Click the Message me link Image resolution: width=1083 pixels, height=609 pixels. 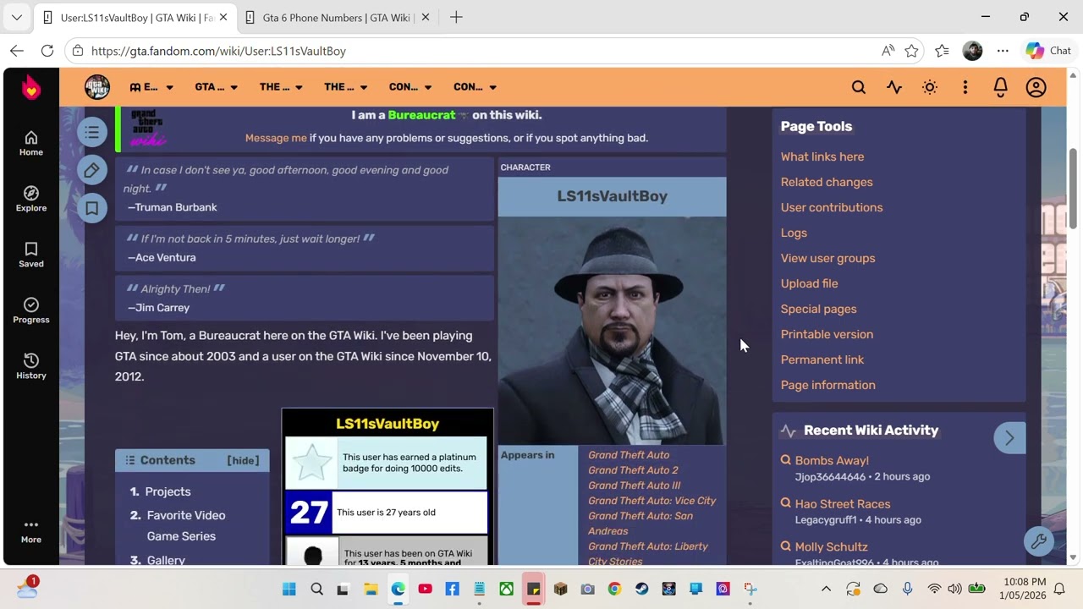(x=276, y=138)
